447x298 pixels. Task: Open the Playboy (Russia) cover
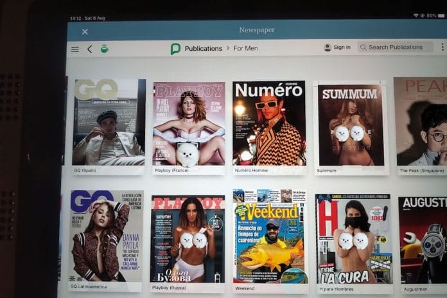188,239
